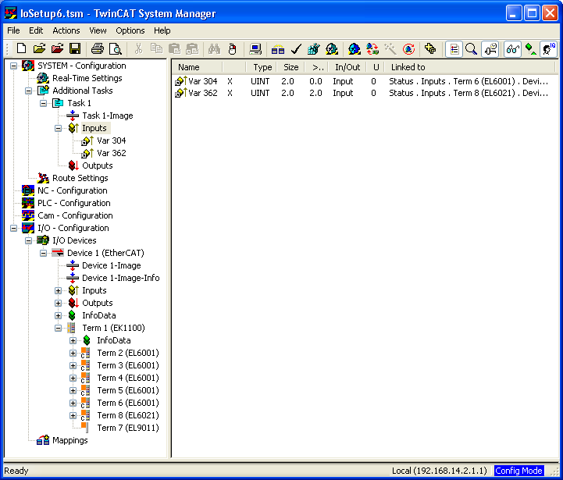563x480 pixels.
Task: Select PLC - Configuration
Action: tap(74, 203)
